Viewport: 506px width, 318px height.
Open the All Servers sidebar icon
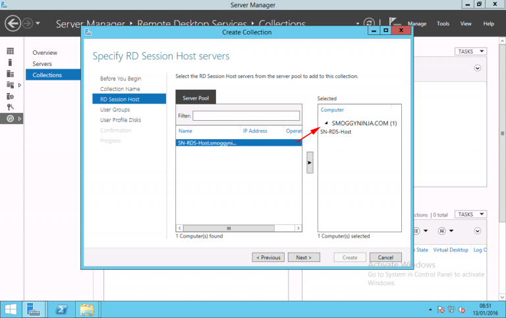tap(11, 74)
